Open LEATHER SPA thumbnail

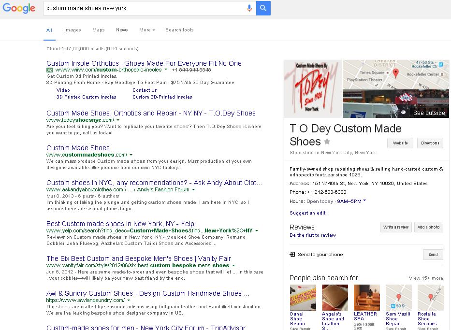tap(367, 298)
